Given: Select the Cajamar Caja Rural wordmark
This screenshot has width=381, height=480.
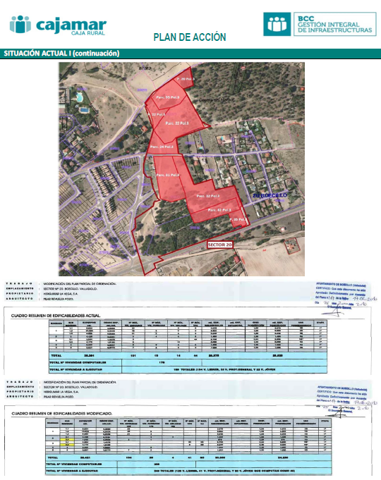Looking at the screenshot, I should click(x=71, y=27).
